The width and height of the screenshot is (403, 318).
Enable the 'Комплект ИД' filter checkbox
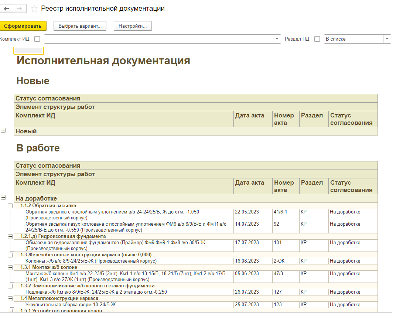point(37,39)
